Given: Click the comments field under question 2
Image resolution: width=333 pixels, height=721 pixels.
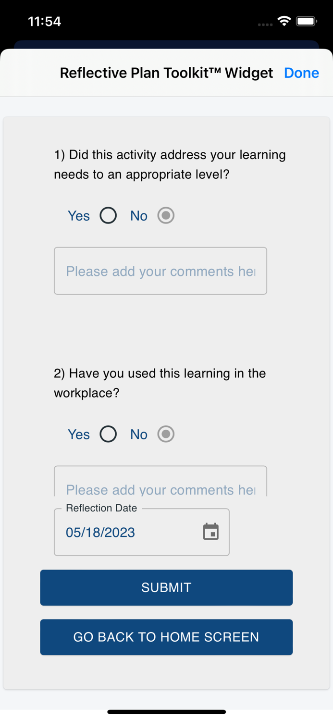Looking at the screenshot, I should tap(160, 485).
